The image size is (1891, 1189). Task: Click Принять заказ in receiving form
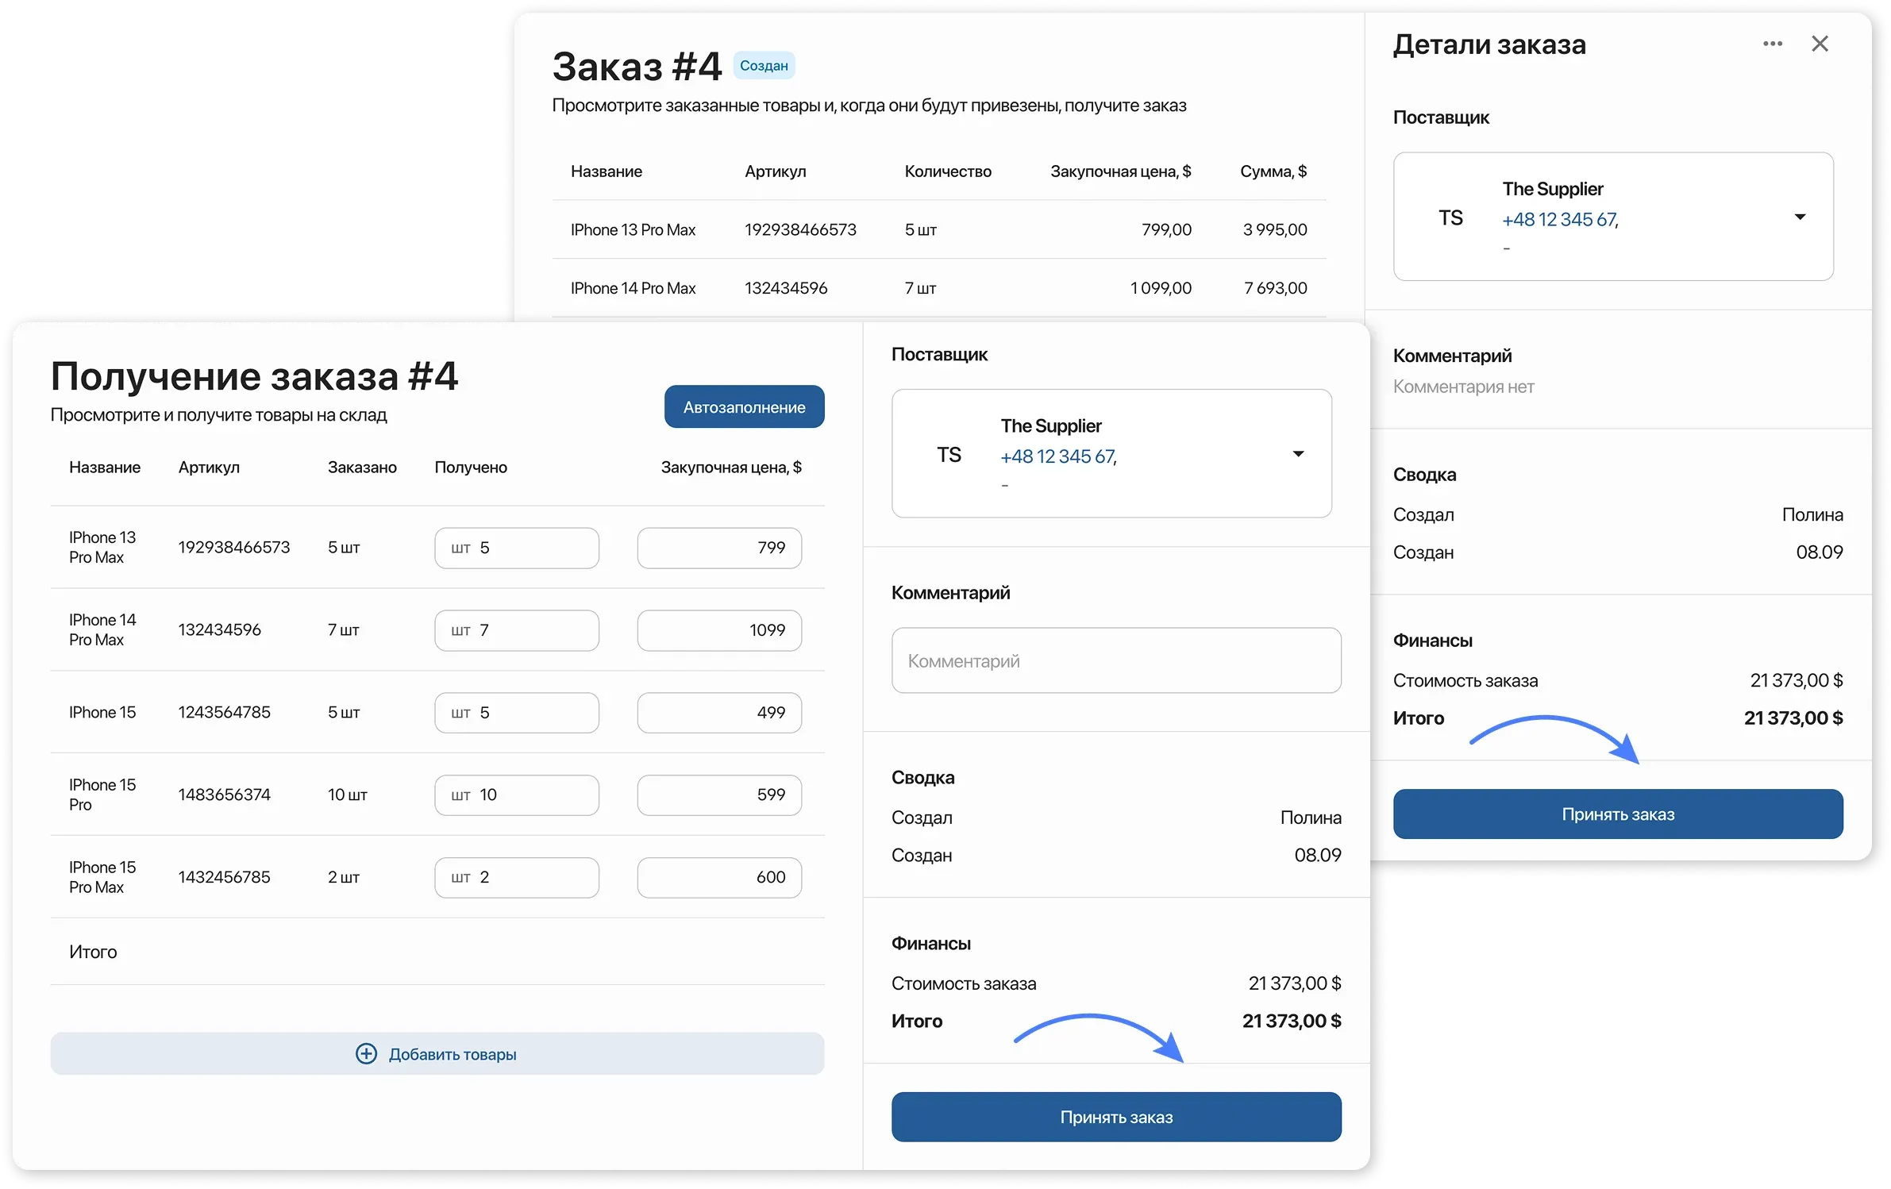pyautogui.click(x=1116, y=1117)
